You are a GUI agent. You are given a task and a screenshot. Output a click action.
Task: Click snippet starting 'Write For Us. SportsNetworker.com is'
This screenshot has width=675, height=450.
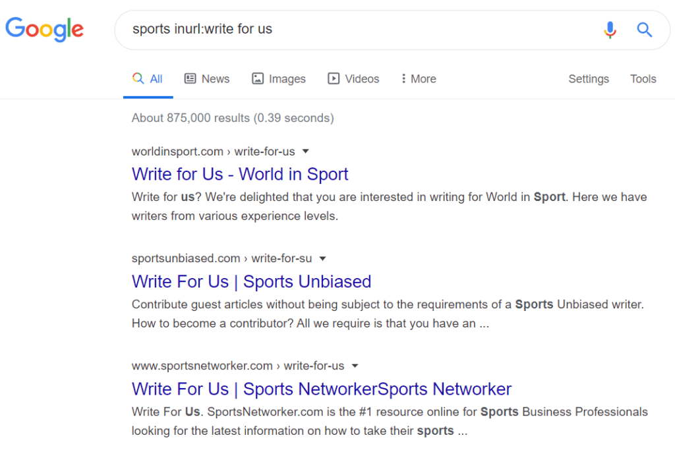390,421
